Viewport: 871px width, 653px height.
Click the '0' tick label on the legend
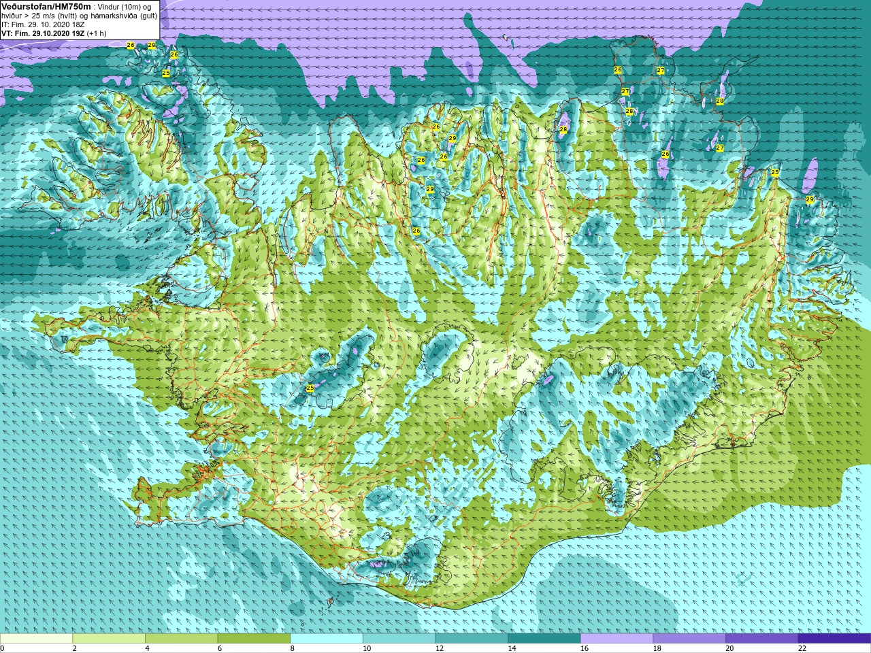2,648
